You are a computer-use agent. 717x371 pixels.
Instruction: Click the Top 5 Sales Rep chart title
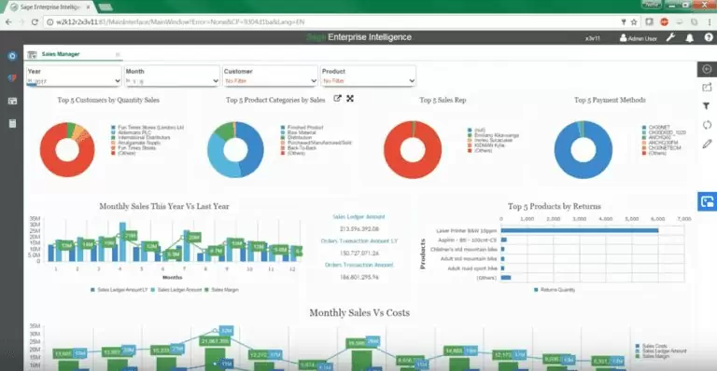point(443,100)
